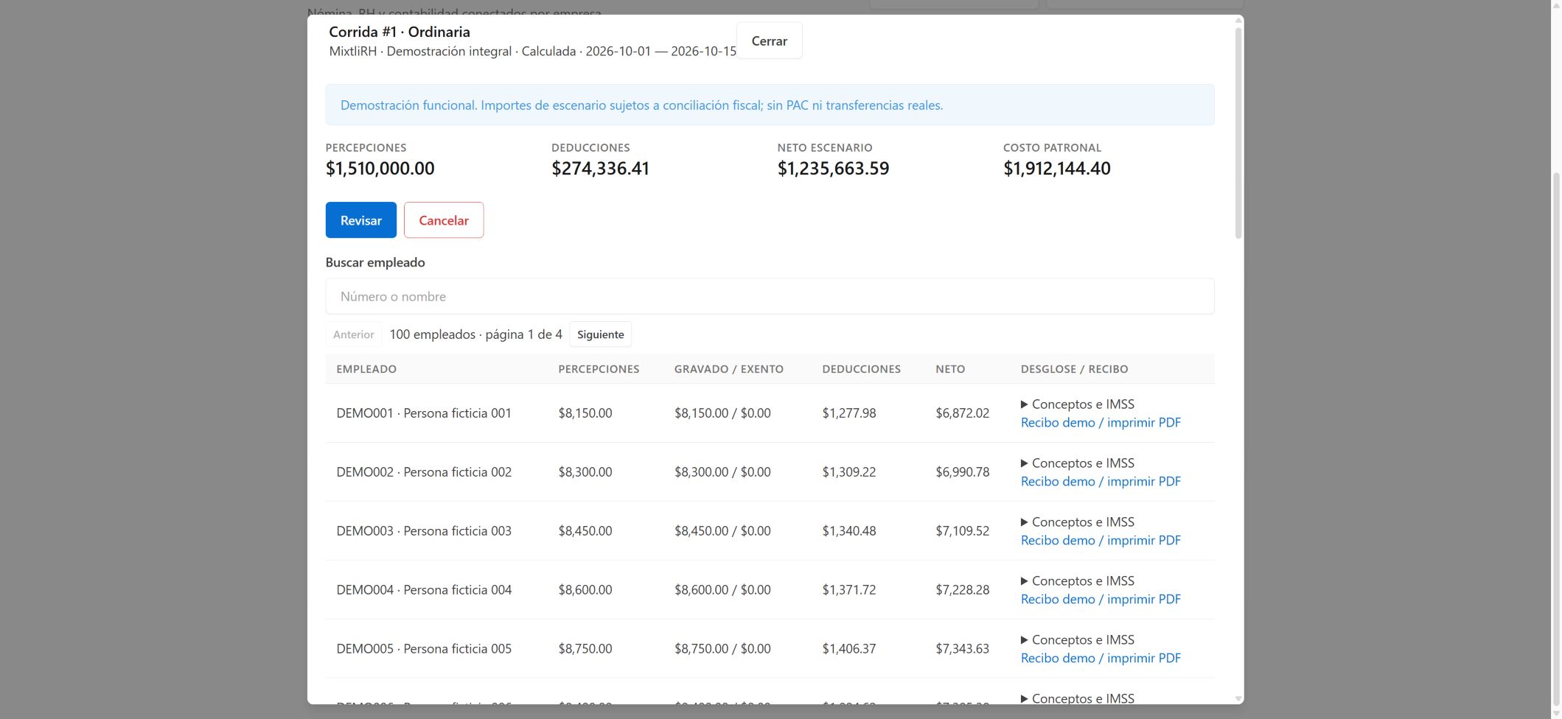Click deductions $1,309.22 for DEMO002

point(849,472)
